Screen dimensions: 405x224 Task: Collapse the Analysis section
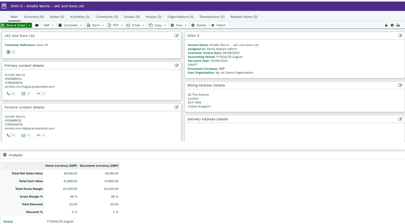pos(5,155)
